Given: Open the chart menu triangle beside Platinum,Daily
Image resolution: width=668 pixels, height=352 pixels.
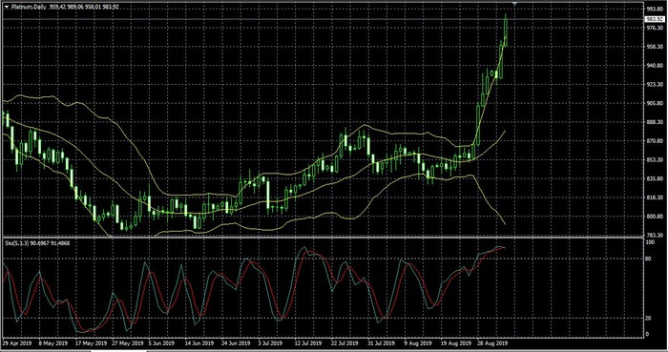Looking at the screenshot, I should click(7, 8).
